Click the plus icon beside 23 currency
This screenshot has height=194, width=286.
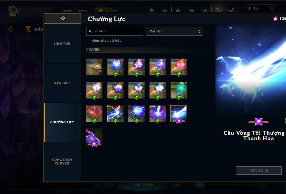pyautogui.click(x=272, y=8)
